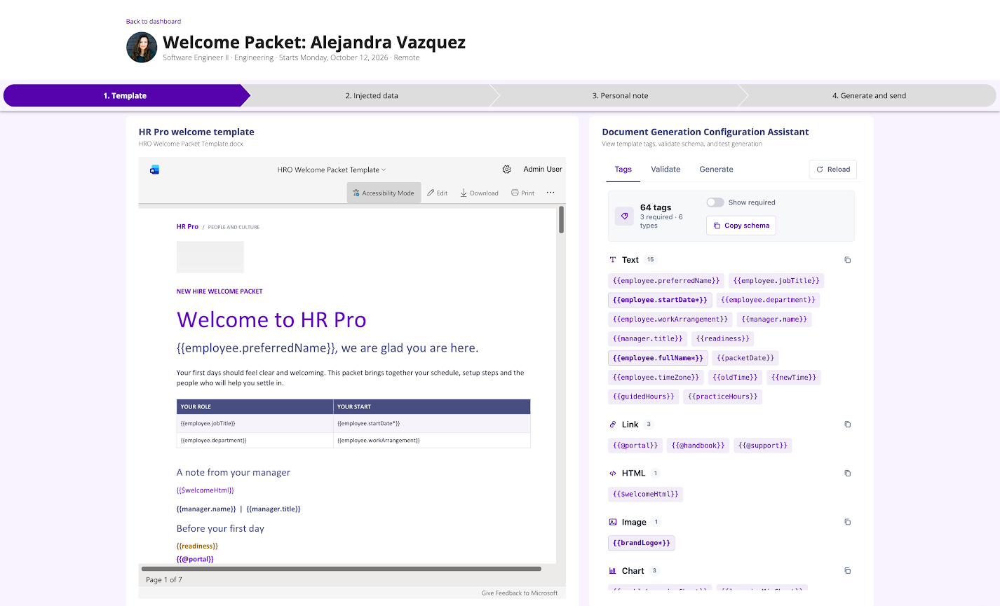Select the {{brandLogo*}} image tag chip
1000x606 pixels.
641,543
